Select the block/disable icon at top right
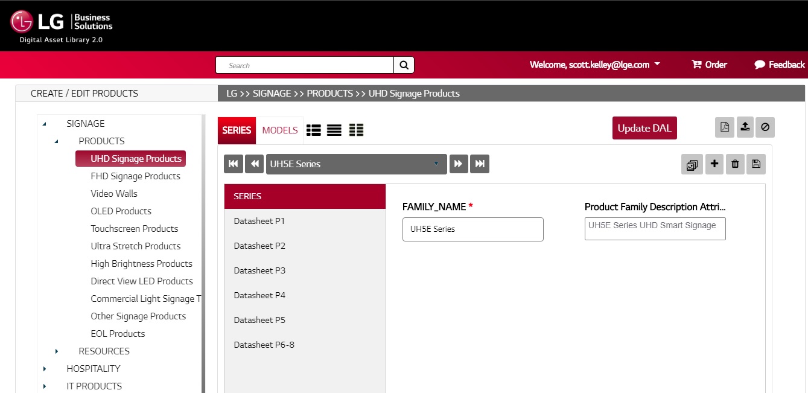 tap(765, 127)
